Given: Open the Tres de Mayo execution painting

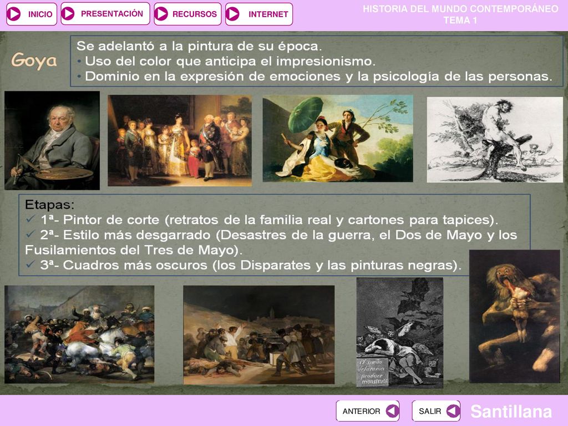Looking at the screenshot, I should [x=258, y=334].
